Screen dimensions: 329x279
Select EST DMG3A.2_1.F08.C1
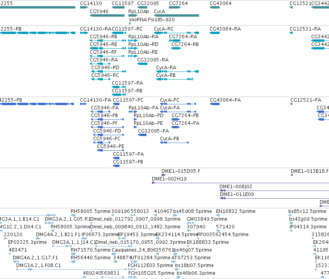pos(38,265)
